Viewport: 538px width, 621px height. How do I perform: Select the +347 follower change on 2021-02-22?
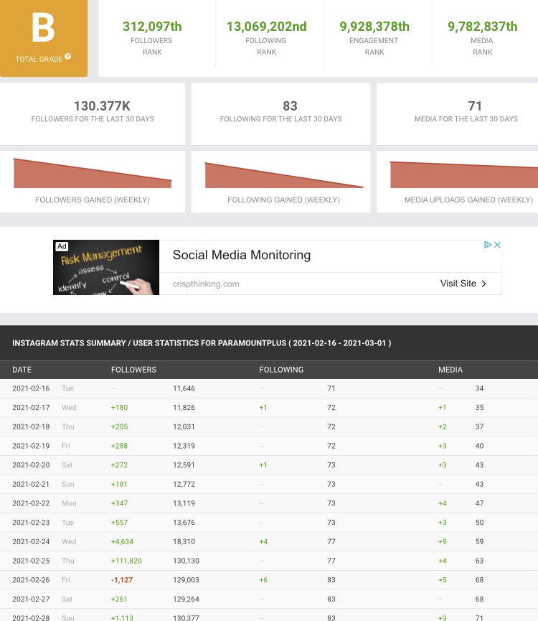click(x=120, y=503)
